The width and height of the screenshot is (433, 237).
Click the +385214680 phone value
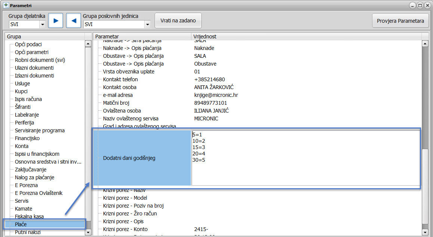(209, 79)
